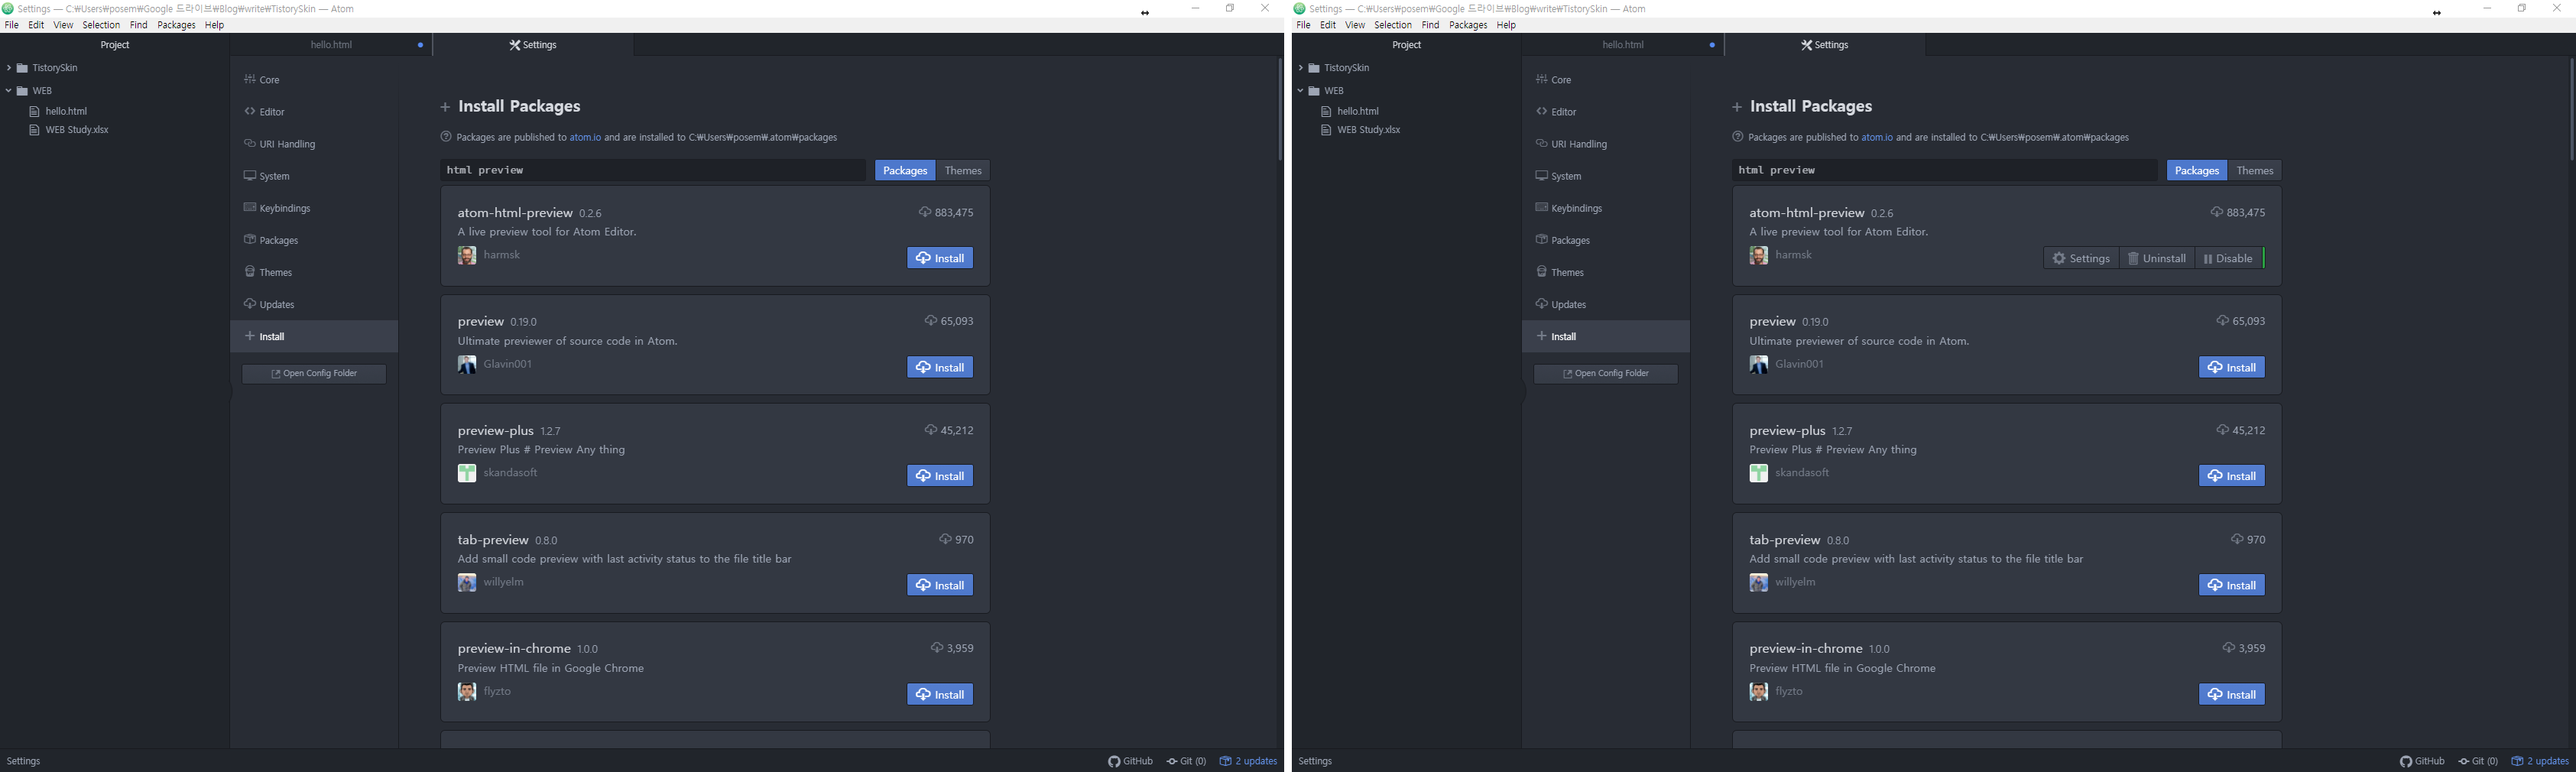Install preview-in-chrome in right window
Image resolution: width=2576 pixels, height=772 pixels.
tap(2232, 694)
